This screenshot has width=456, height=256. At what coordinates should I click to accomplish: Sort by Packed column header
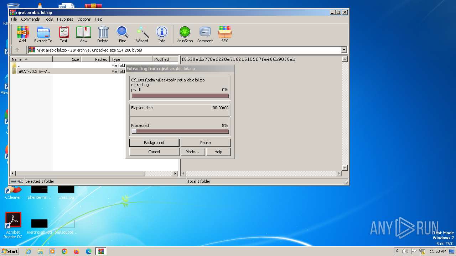pos(95,59)
